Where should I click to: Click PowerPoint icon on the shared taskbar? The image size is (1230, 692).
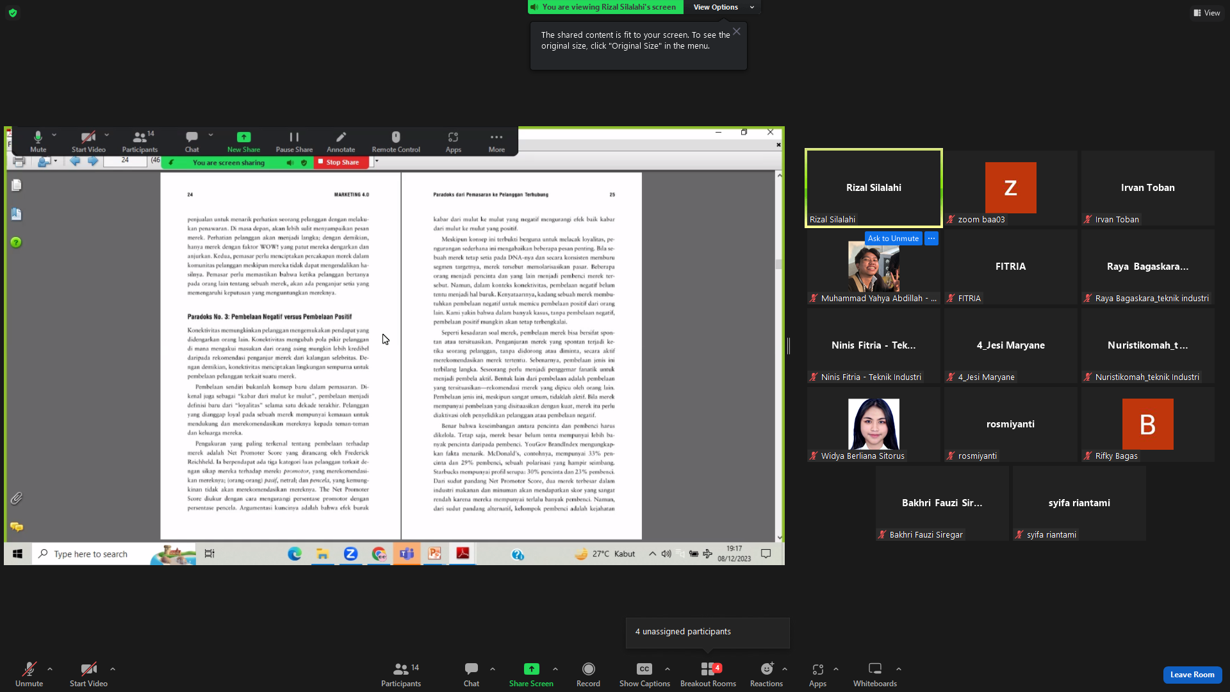[x=434, y=554]
